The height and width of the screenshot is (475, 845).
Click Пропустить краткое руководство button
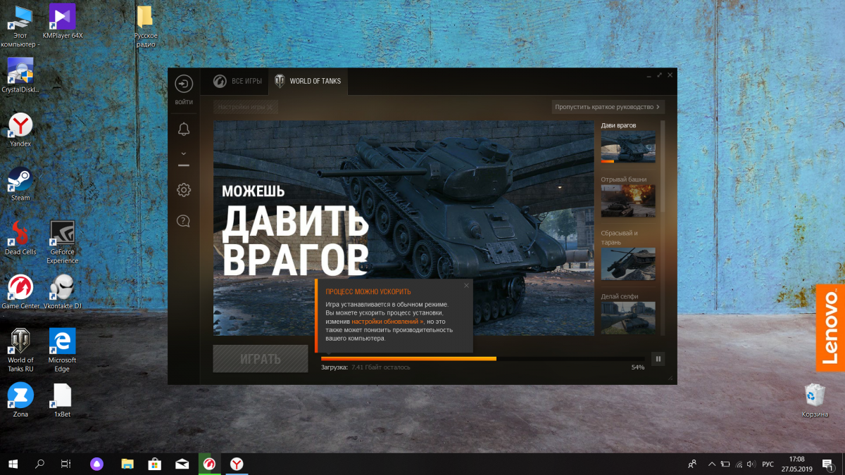[608, 107]
